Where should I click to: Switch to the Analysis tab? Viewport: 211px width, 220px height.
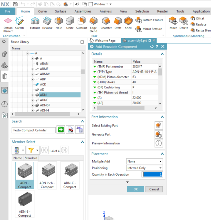pyautogui.click(x=106, y=11)
